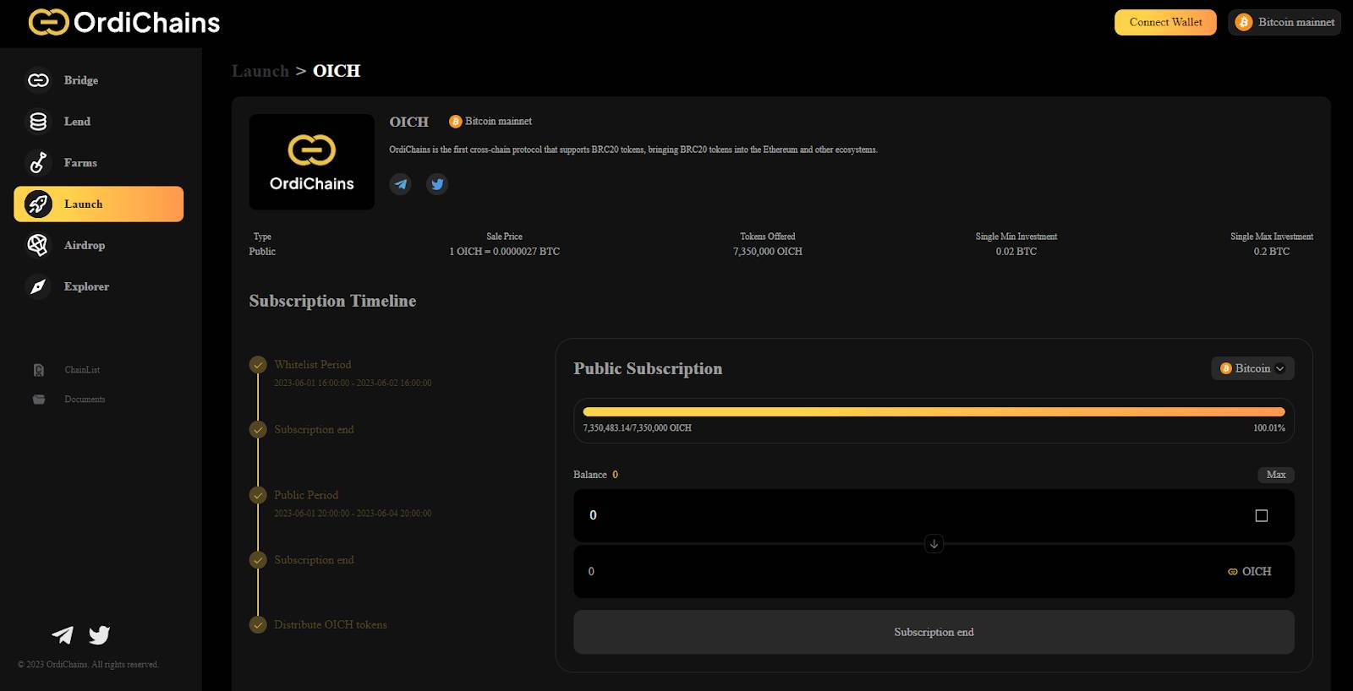
Task: Click the Connect Wallet button
Action: 1165,22
